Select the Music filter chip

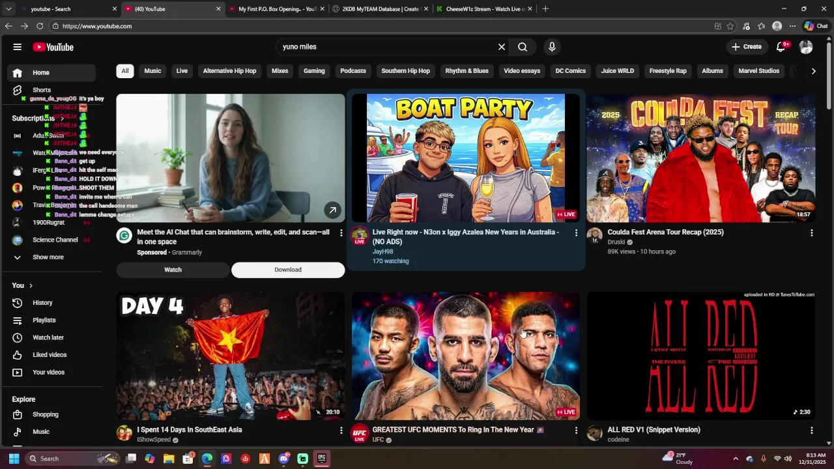point(152,71)
